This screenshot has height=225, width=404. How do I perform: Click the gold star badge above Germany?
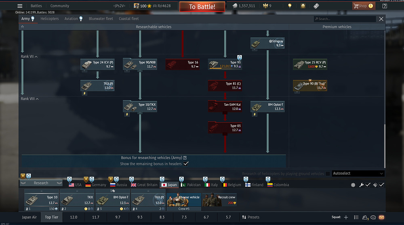pyautogui.click(x=86, y=179)
